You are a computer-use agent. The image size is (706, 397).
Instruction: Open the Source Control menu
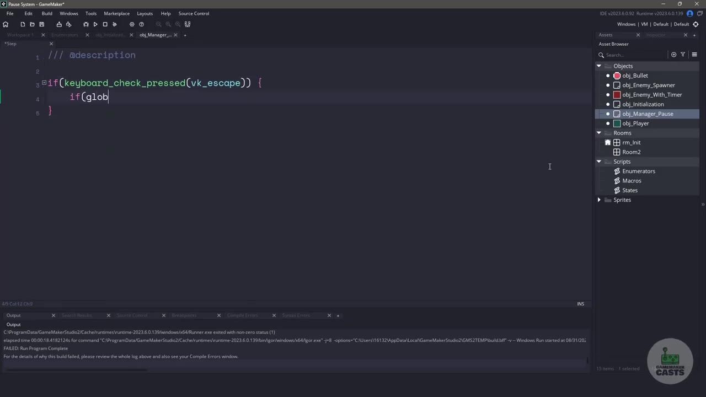point(194,13)
